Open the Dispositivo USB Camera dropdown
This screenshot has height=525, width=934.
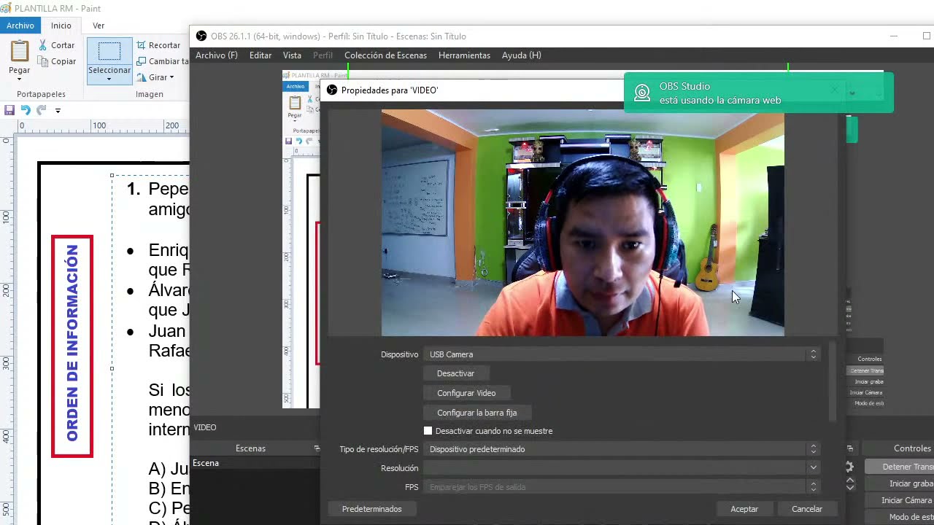tap(621, 354)
